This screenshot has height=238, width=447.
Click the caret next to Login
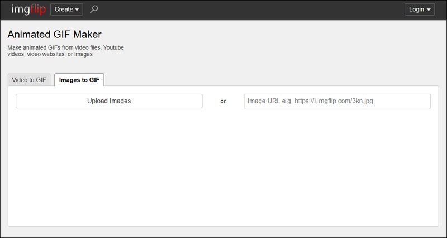tap(429, 10)
